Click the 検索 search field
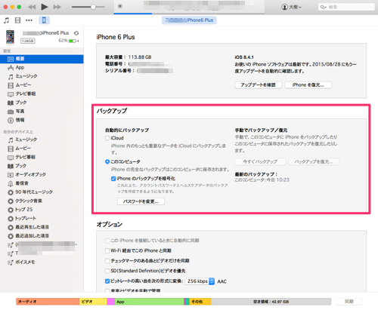 pos(346,7)
